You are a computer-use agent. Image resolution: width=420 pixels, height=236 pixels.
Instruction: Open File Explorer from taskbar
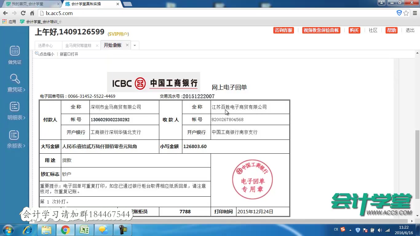(46, 230)
